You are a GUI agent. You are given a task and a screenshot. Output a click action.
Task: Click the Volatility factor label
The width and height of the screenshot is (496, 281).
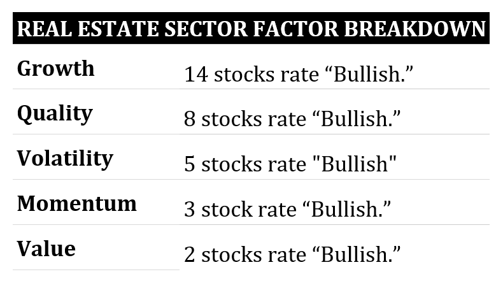(65, 159)
